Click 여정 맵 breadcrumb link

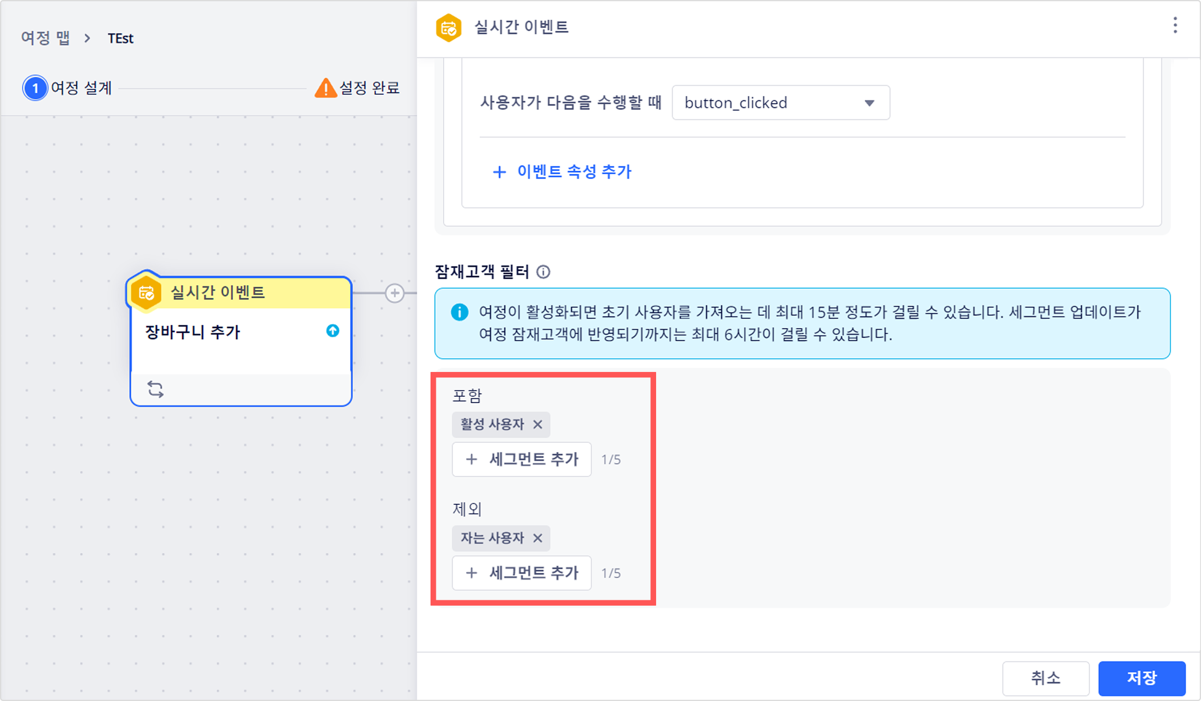(x=46, y=38)
